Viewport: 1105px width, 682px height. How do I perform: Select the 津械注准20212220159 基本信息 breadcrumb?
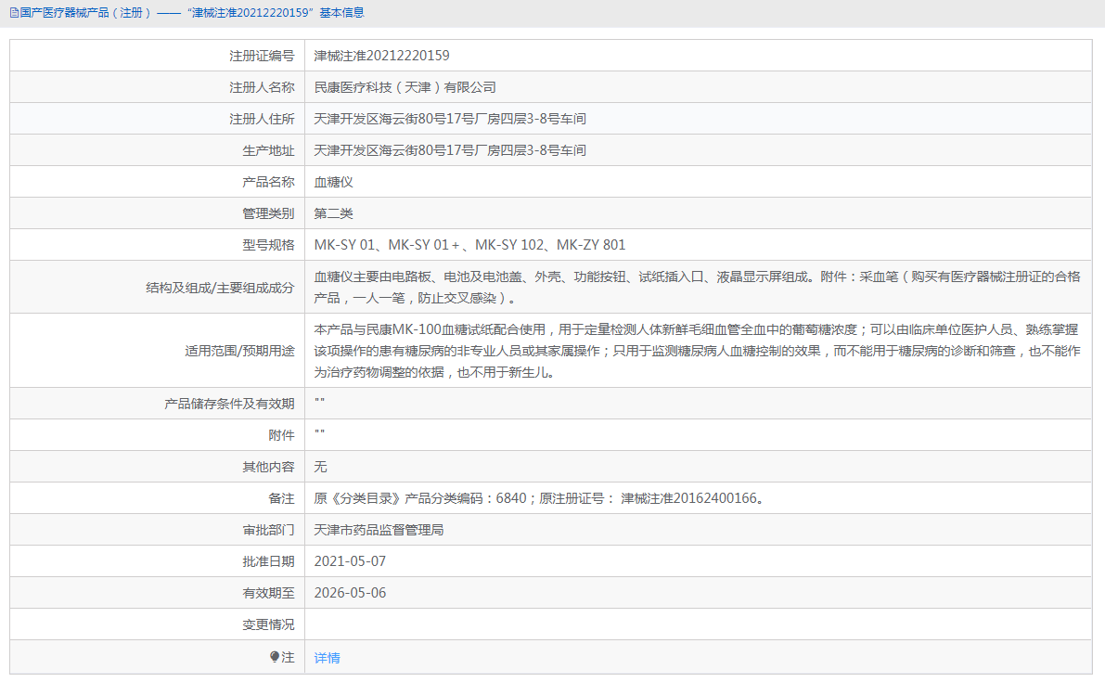[x=268, y=13]
